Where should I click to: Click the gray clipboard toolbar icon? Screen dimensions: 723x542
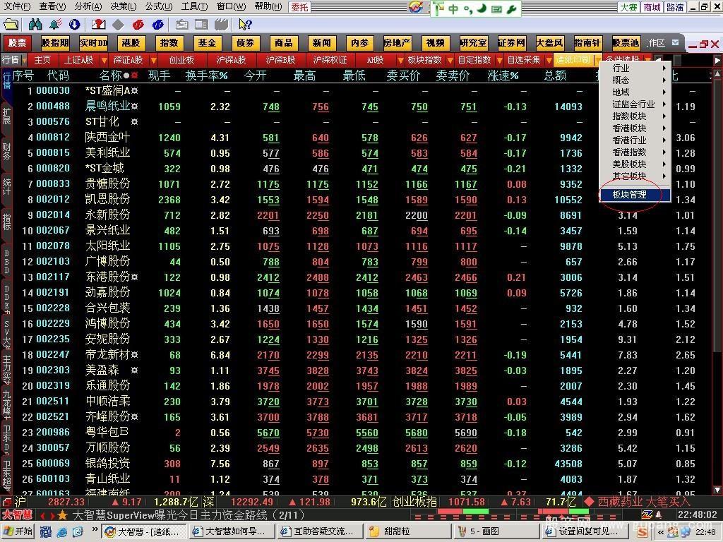coord(181,25)
